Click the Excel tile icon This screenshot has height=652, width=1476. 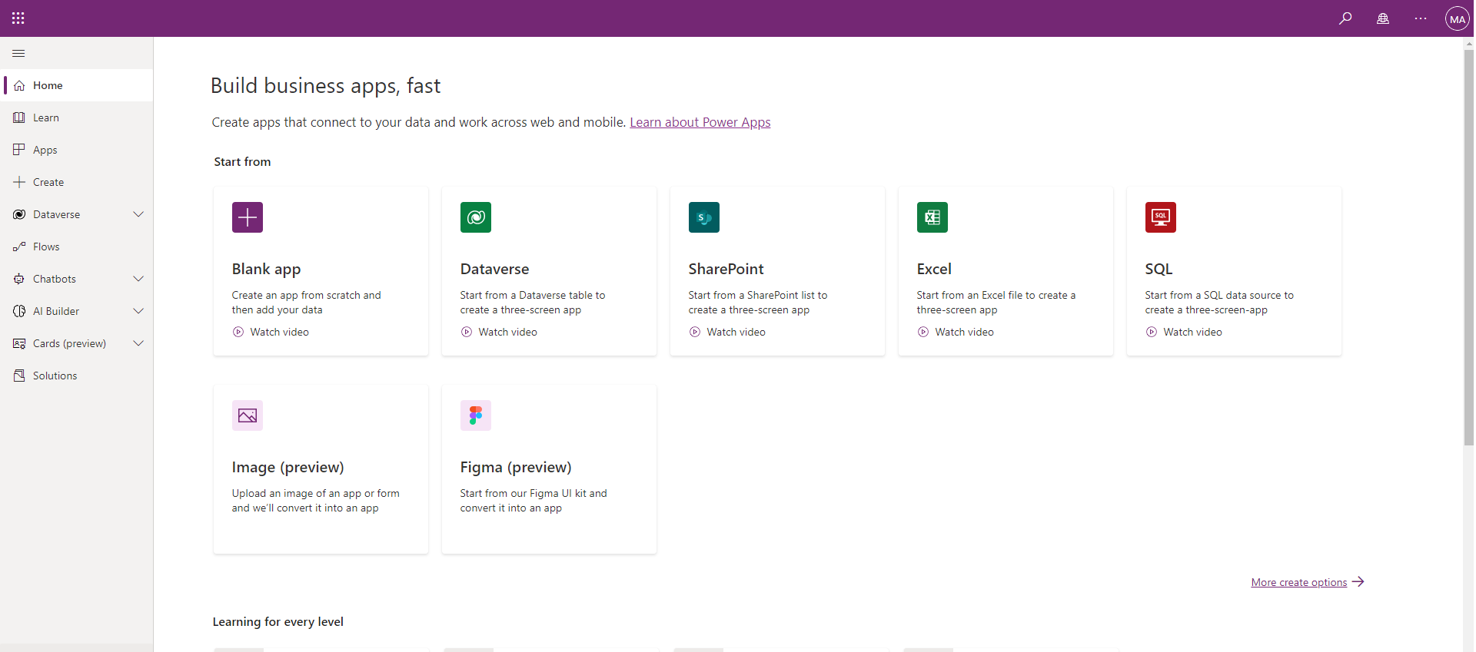(x=932, y=217)
